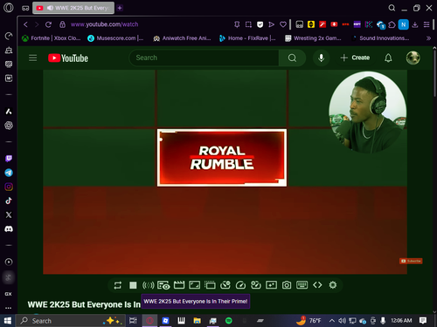Expand the system tray hidden icons chevron
The image size is (437, 327).
pyautogui.click(x=331, y=321)
